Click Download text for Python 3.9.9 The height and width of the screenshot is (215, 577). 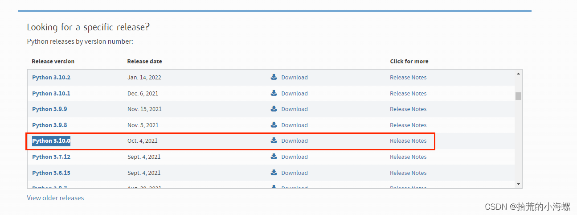pos(295,109)
